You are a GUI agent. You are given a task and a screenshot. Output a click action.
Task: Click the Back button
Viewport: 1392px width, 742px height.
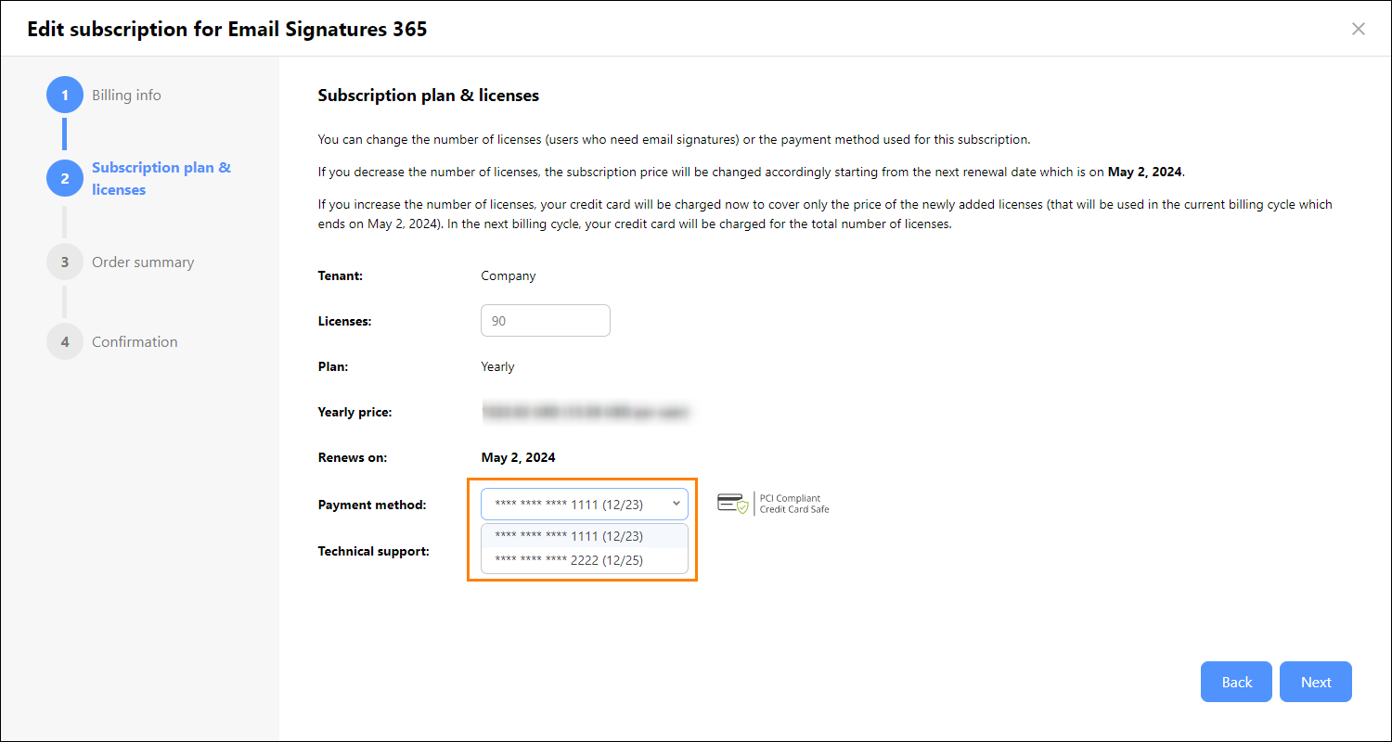(1237, 682)
